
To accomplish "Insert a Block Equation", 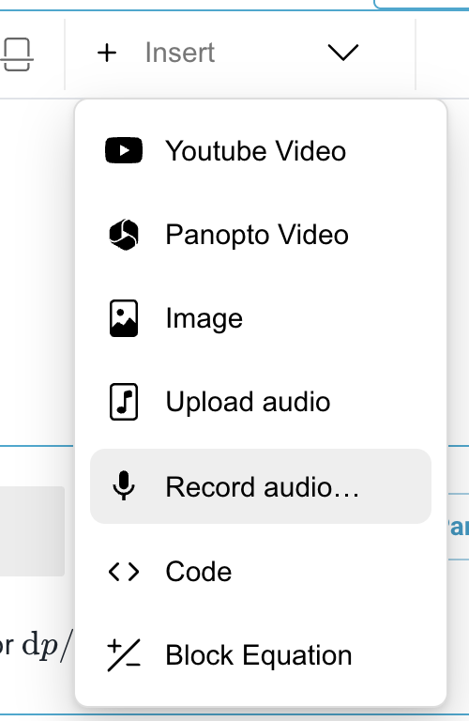I will coord(261,655).
